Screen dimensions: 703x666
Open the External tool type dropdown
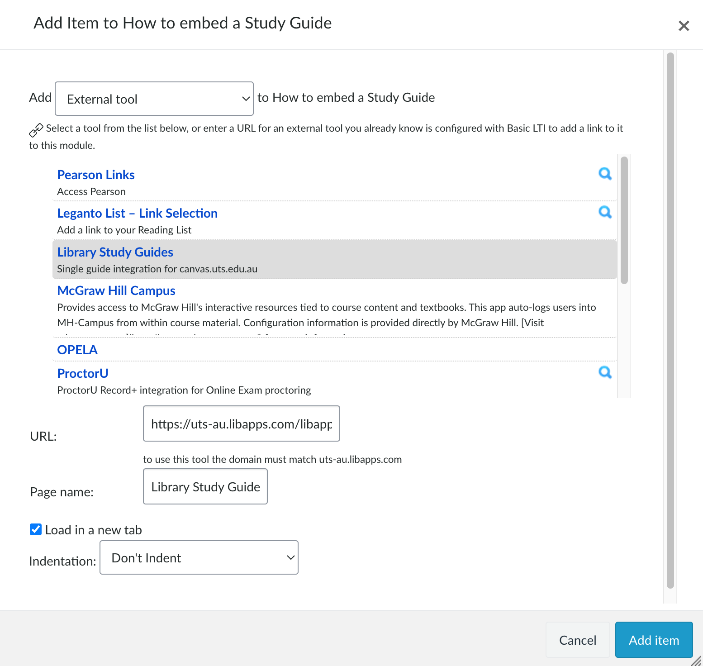pos(154,99)
